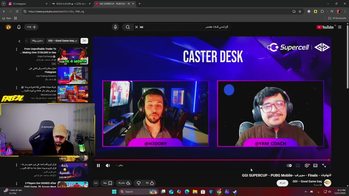Viewport: 349px width, 196px height.
Task: Open YouTube notifications bell
Action: coord(19,27)
